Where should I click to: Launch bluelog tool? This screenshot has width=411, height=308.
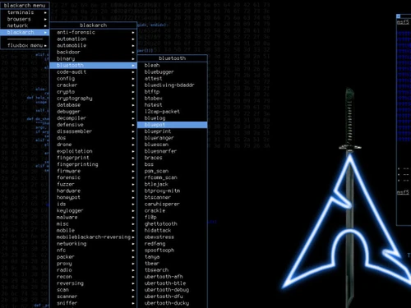click(x=172, y=118)
